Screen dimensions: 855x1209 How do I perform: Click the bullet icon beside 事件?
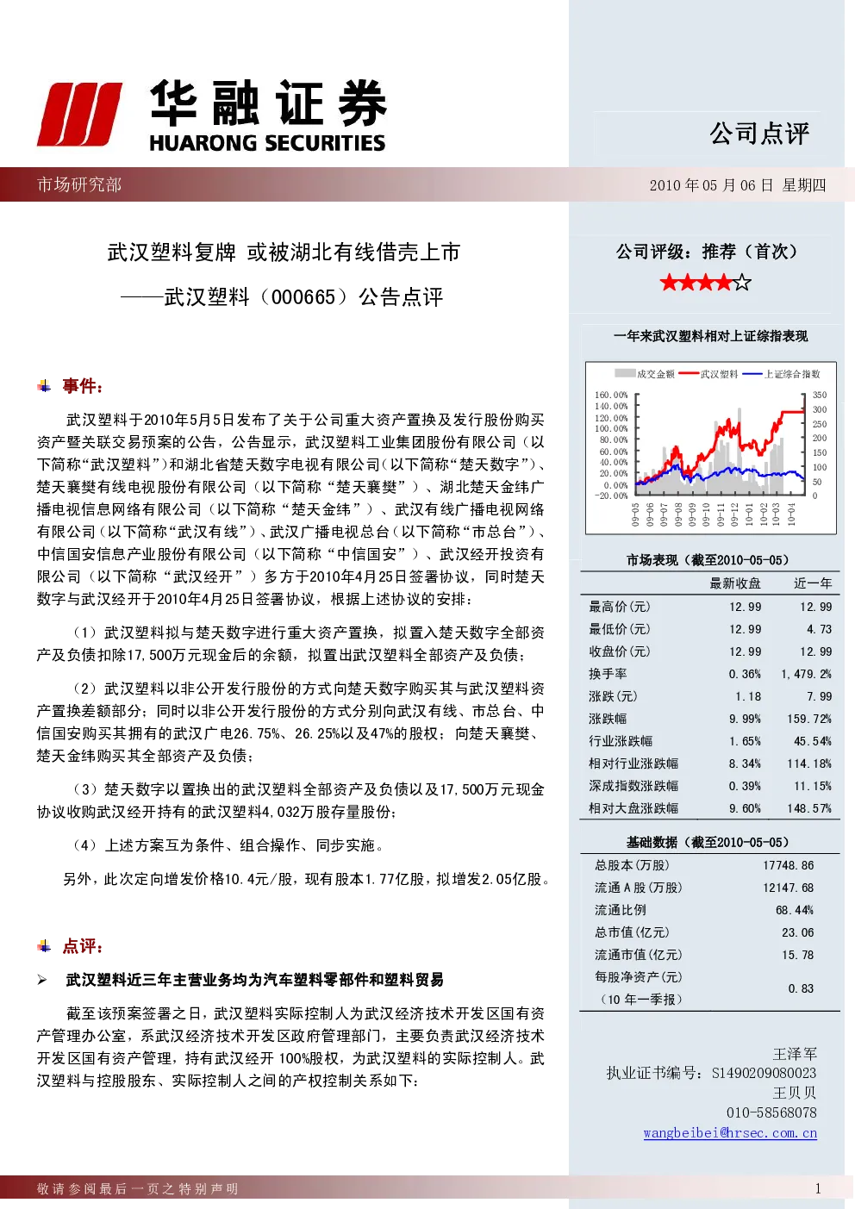tap(44, 386)
